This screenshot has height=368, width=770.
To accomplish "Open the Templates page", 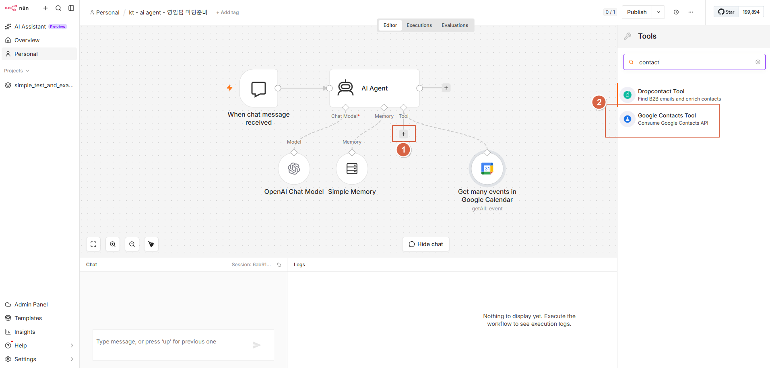I will coord(39,318).
